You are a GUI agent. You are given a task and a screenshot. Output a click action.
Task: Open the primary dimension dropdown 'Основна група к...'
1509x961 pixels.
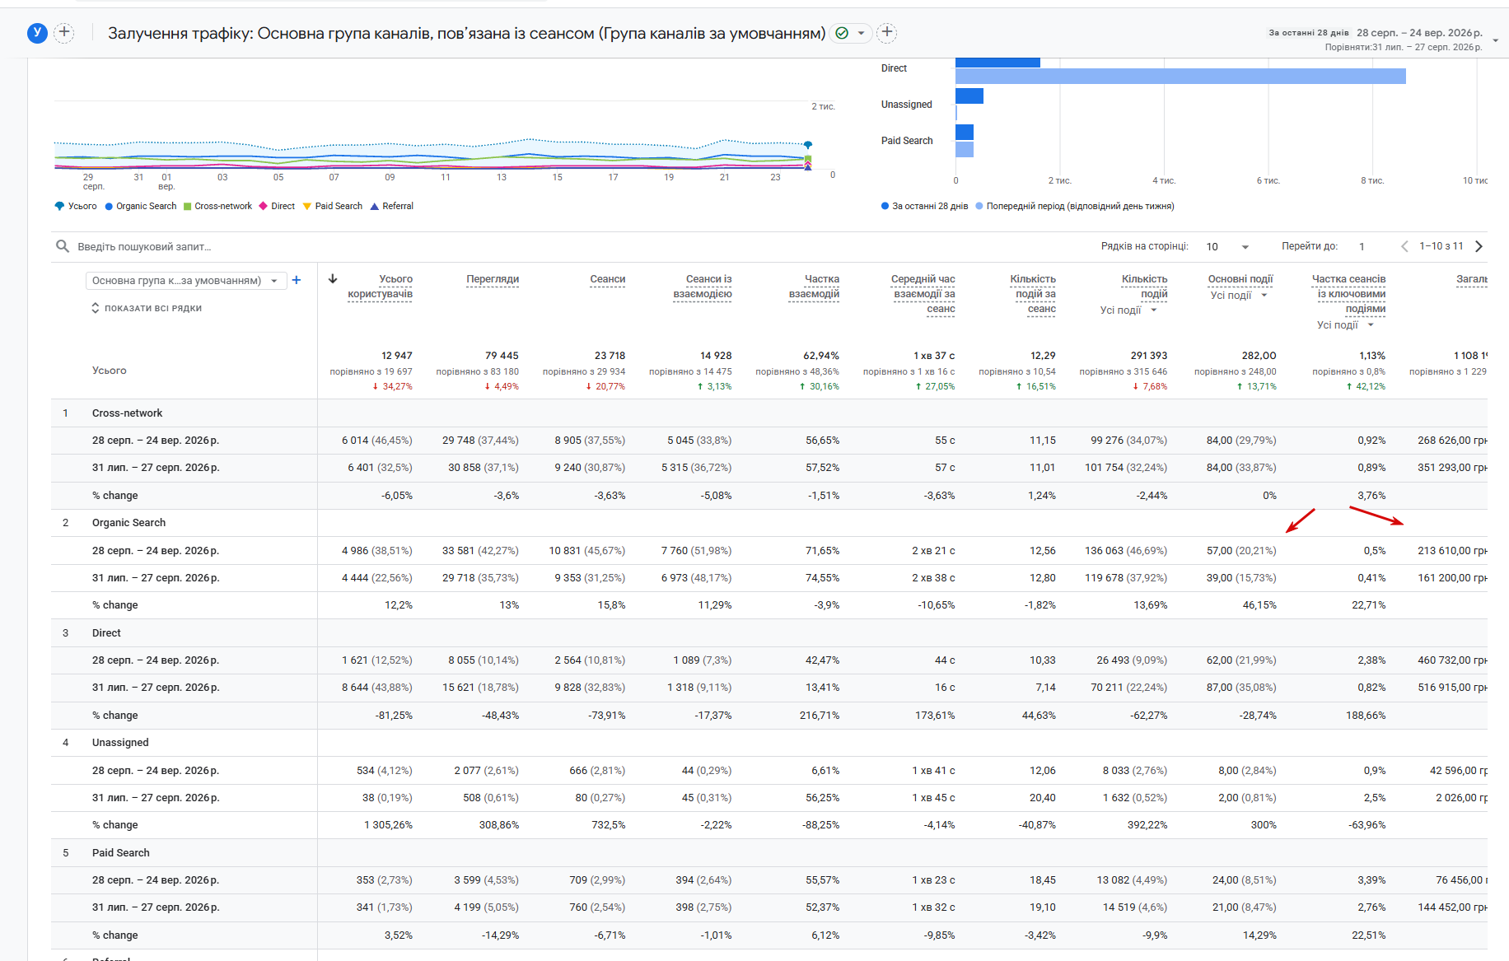tap(186, 281)
